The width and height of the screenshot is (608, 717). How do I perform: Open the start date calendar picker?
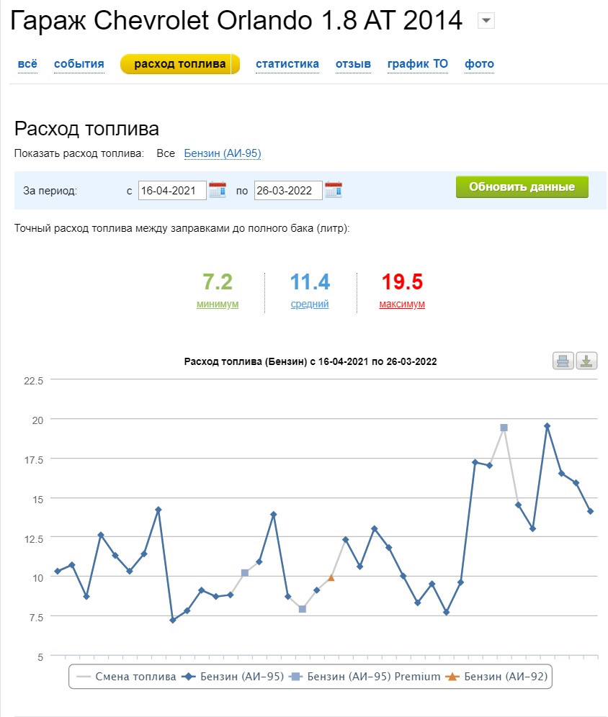click(x=218, y=190)
